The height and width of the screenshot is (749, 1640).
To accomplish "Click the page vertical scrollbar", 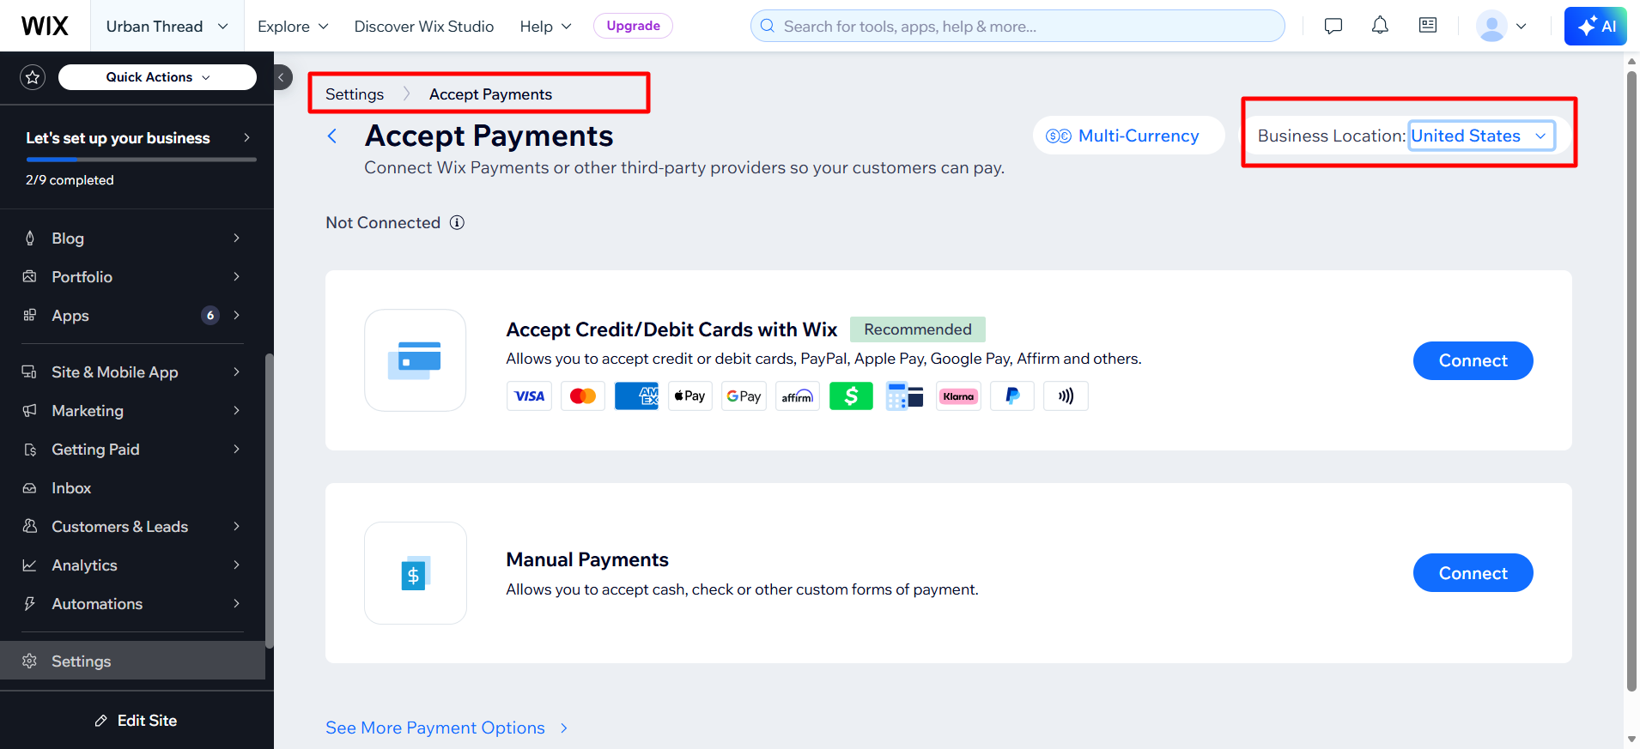I will click(1631, 382).
